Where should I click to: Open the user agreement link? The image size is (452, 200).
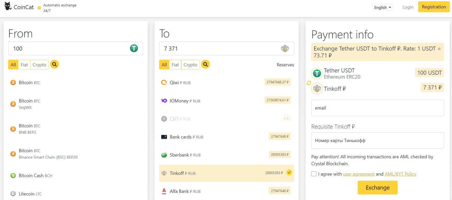359,174
